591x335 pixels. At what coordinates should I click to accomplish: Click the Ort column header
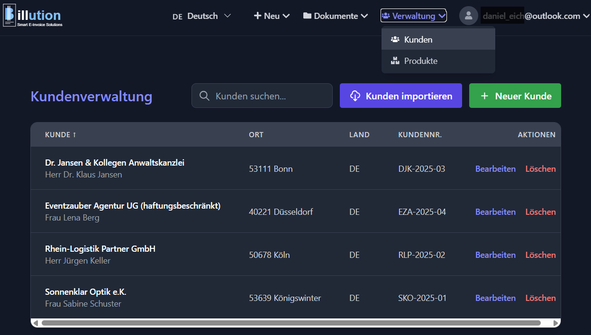point(256,135)
